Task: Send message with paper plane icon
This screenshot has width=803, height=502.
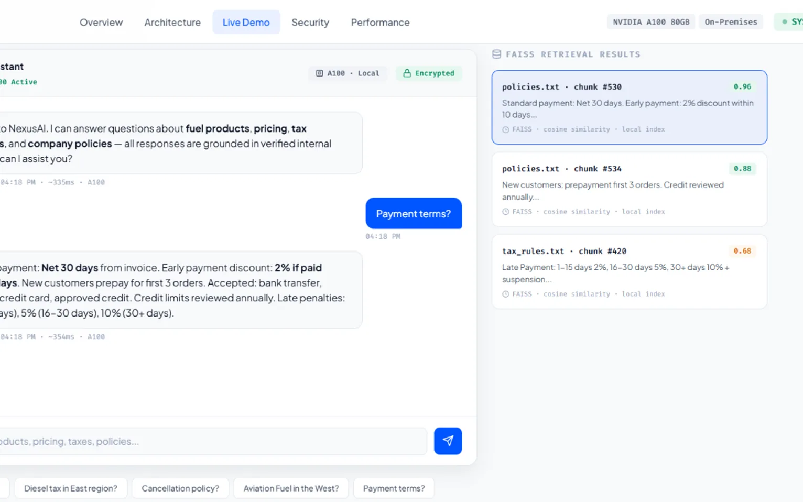Action: (x=448, y=441)
